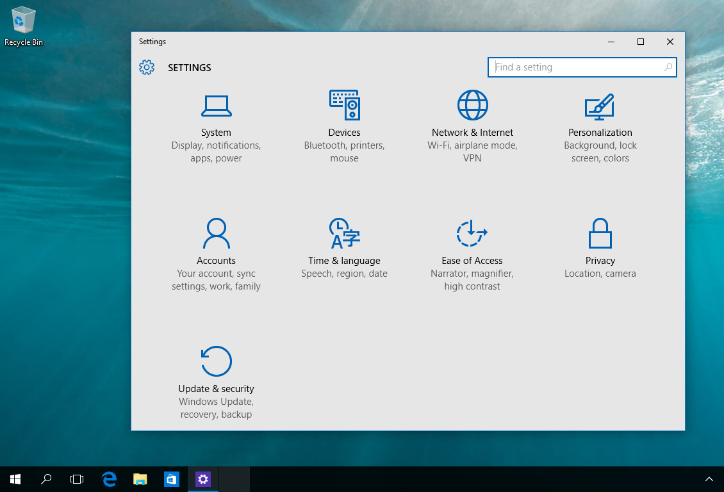Click the Privacy label text
The width and height of the screenshot is (724, 492).
(600, 261)
